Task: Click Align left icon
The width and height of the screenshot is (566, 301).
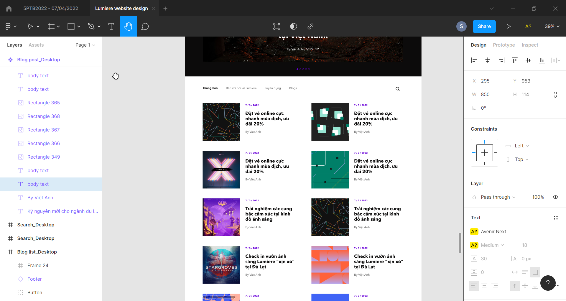Action: click(474, 60)
